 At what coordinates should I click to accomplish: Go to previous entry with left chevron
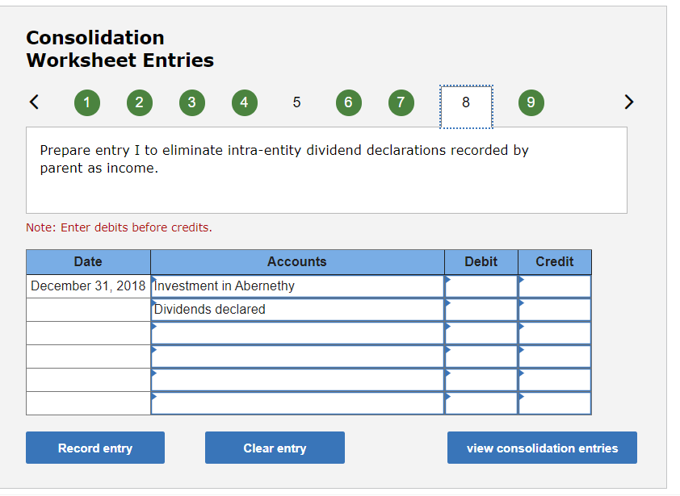click(34, 102)
